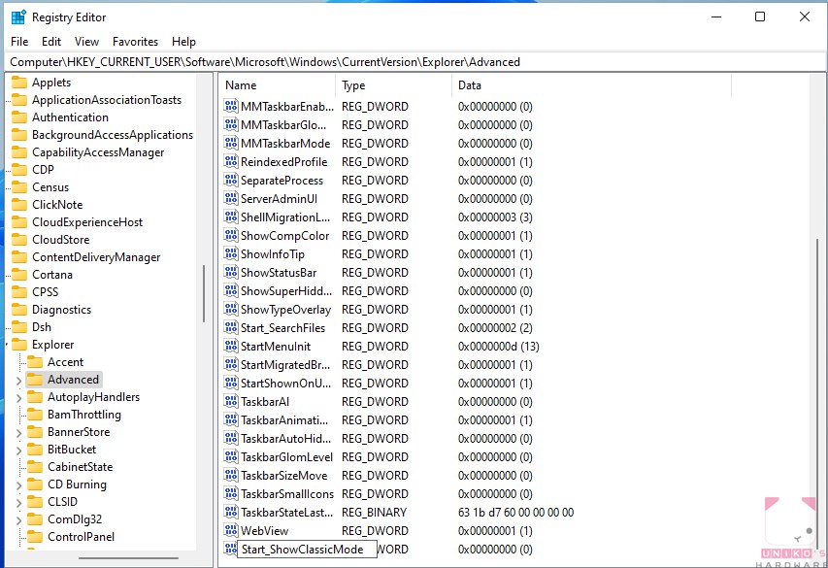Click the ServerAdminUI value icon
The image size is (828, 568).
pos(231,199)
